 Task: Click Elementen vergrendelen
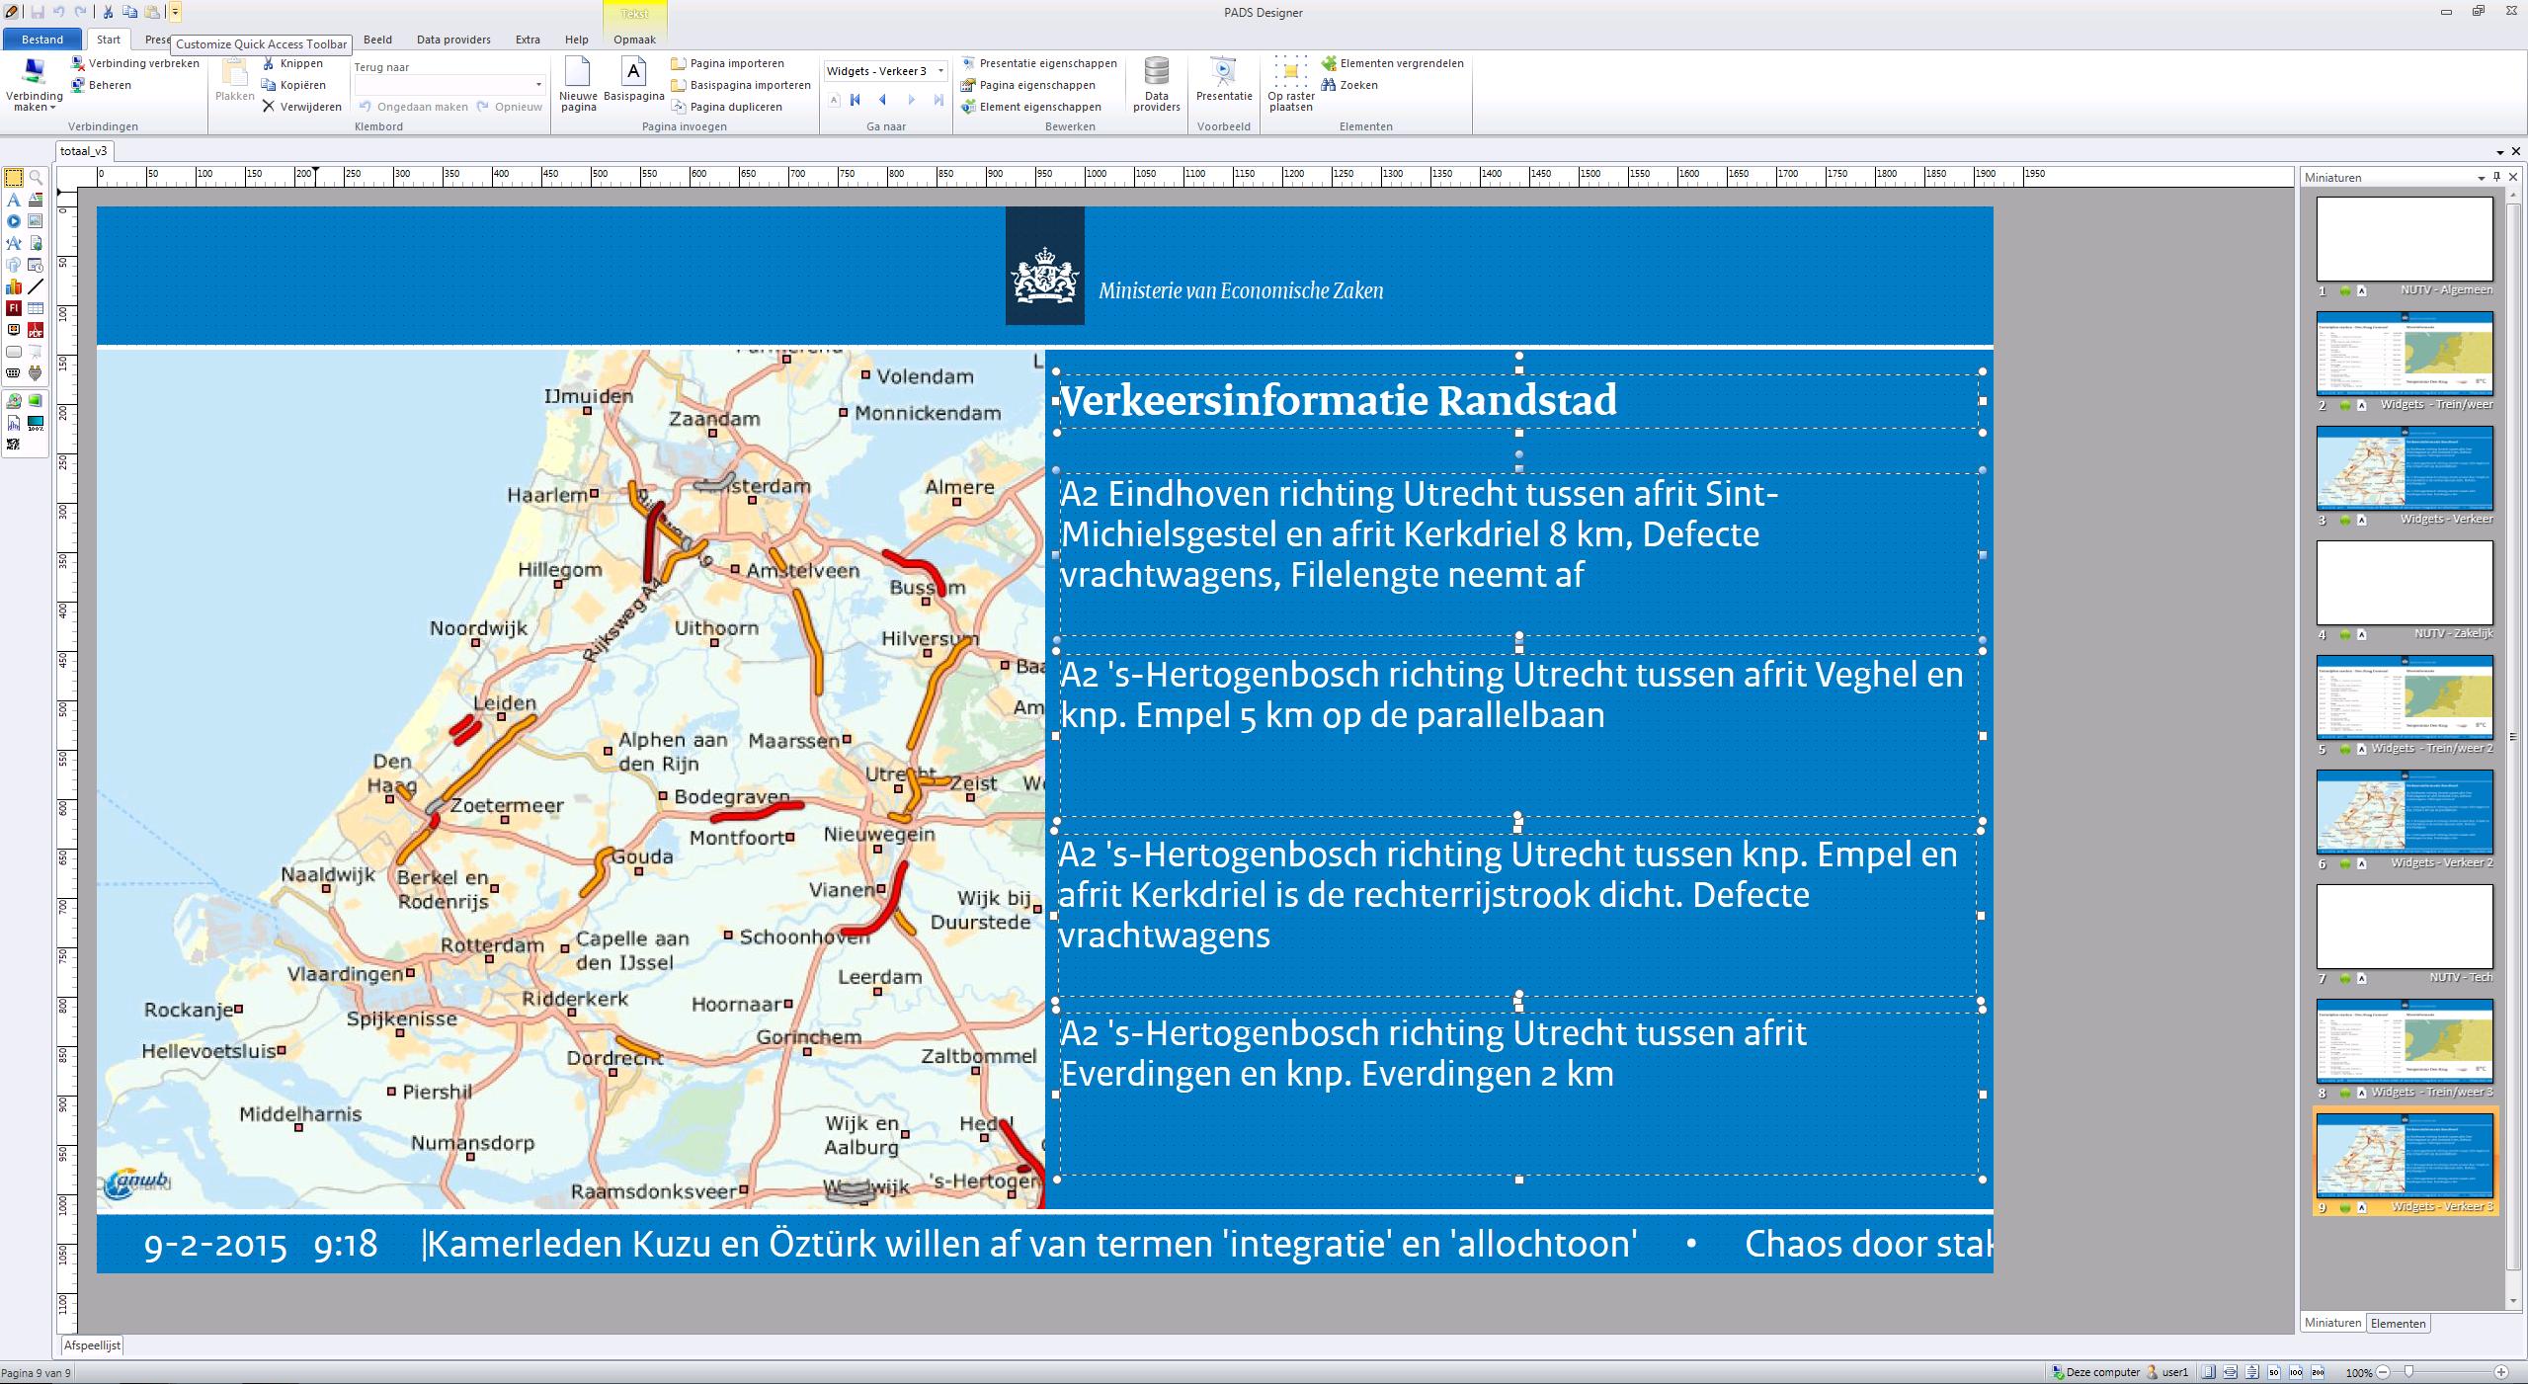(x=1393, y=63)
